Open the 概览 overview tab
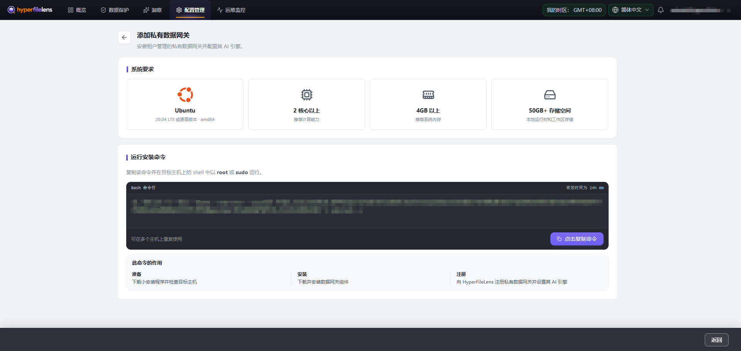The width and height of the screenshot is (741, 351). [x=77, y=10]
